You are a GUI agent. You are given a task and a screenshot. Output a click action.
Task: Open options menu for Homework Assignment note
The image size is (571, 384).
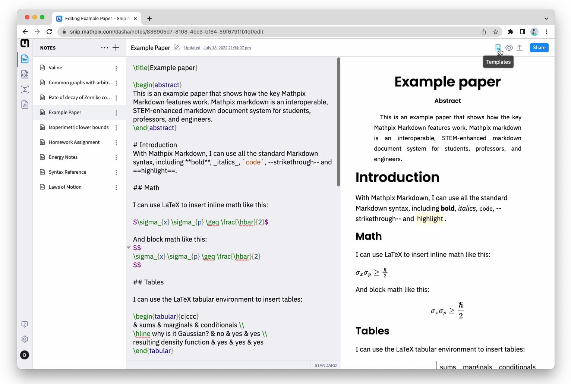pos(116,143)
